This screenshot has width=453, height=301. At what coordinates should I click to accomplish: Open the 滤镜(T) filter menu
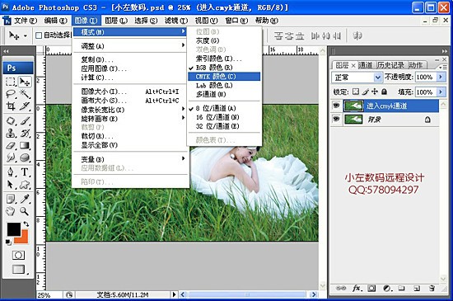[x=176, y=21]
